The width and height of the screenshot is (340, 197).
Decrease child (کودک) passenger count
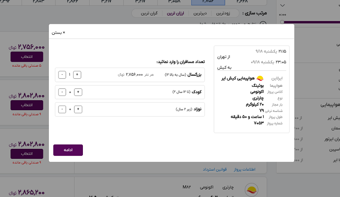tap(62, 92)
